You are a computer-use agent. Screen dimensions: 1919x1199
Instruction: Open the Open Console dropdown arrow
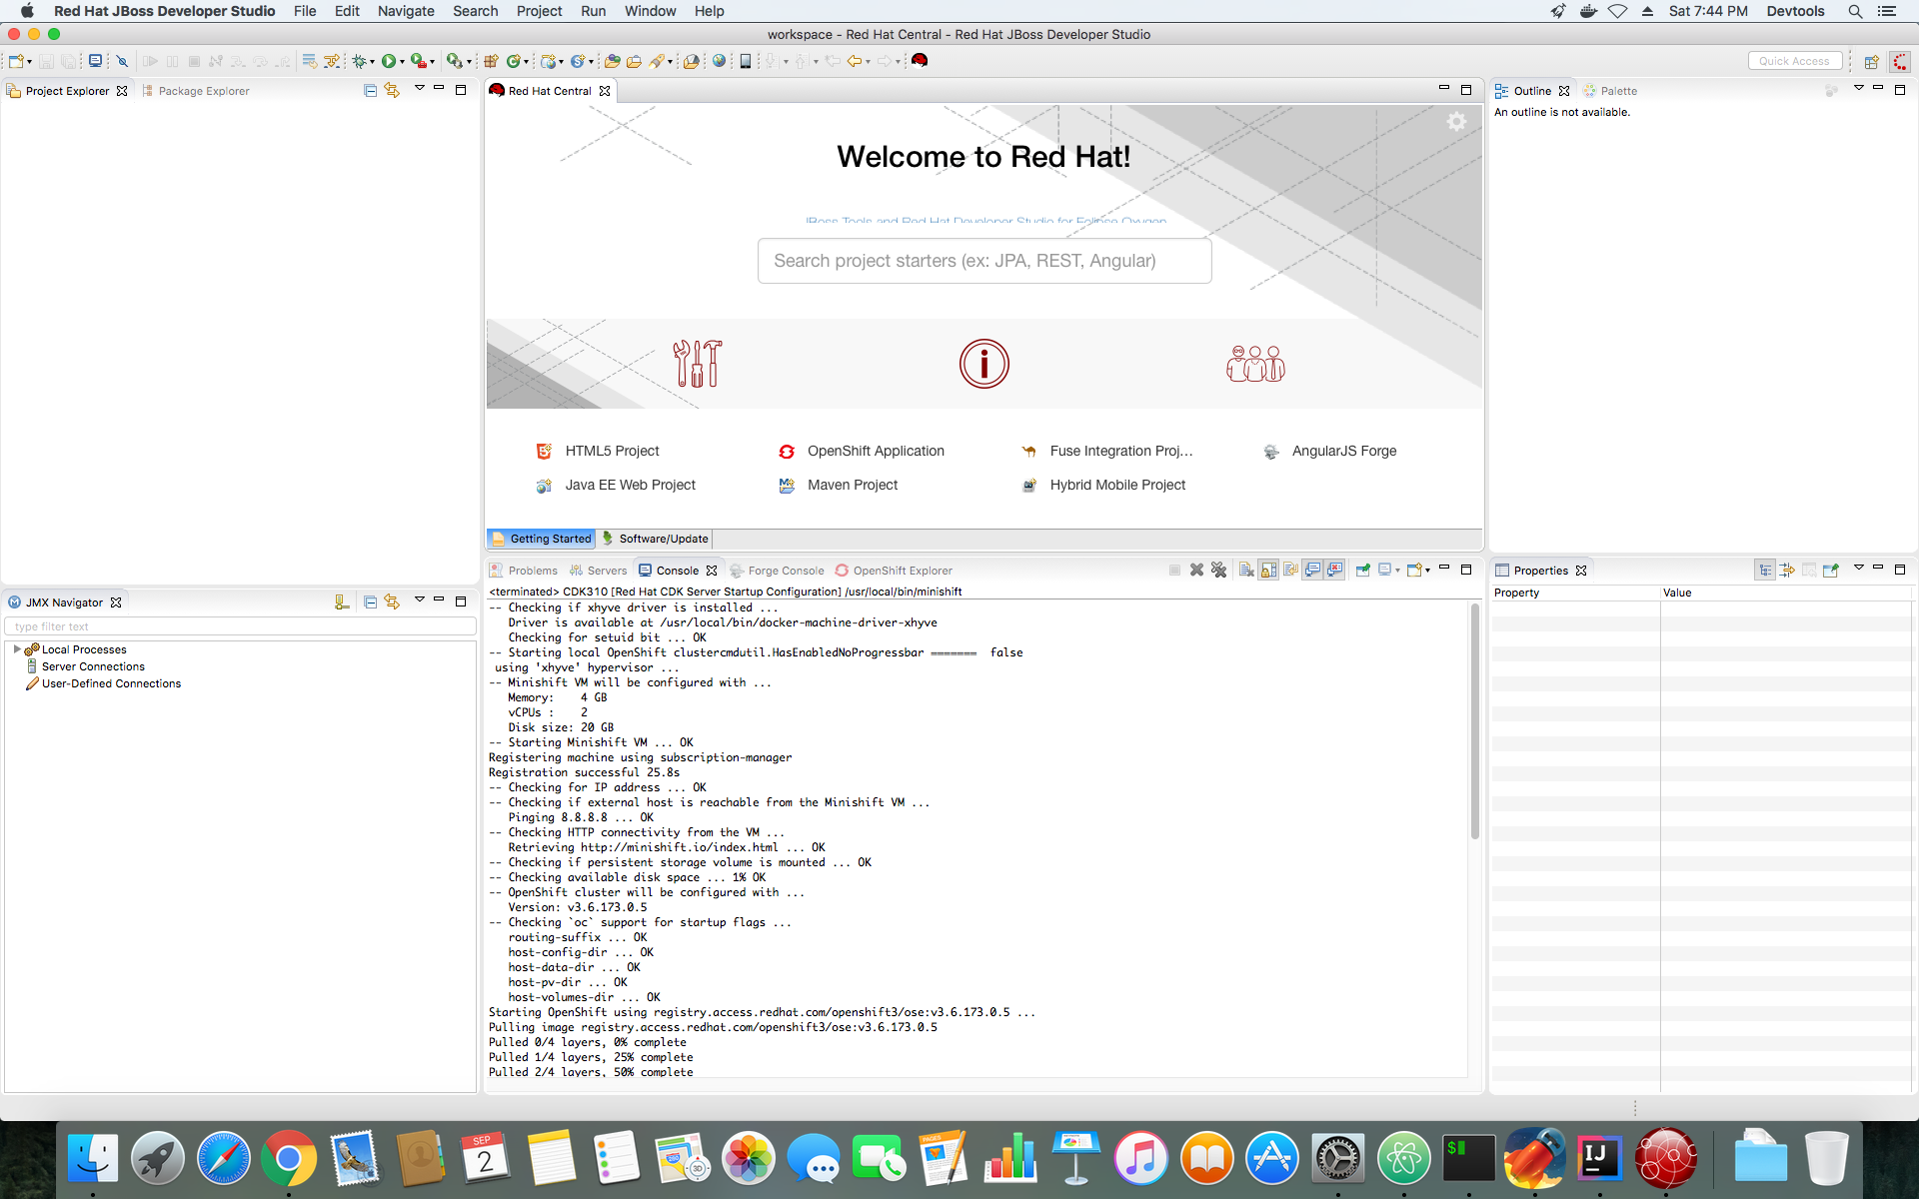click(1427, 571)
